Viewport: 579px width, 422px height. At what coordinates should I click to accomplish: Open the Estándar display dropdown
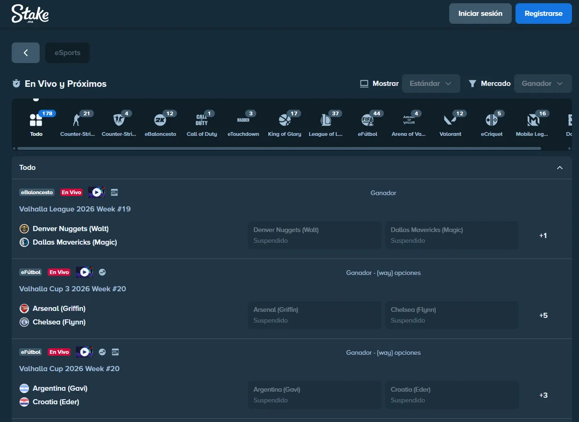click(431, 84)
